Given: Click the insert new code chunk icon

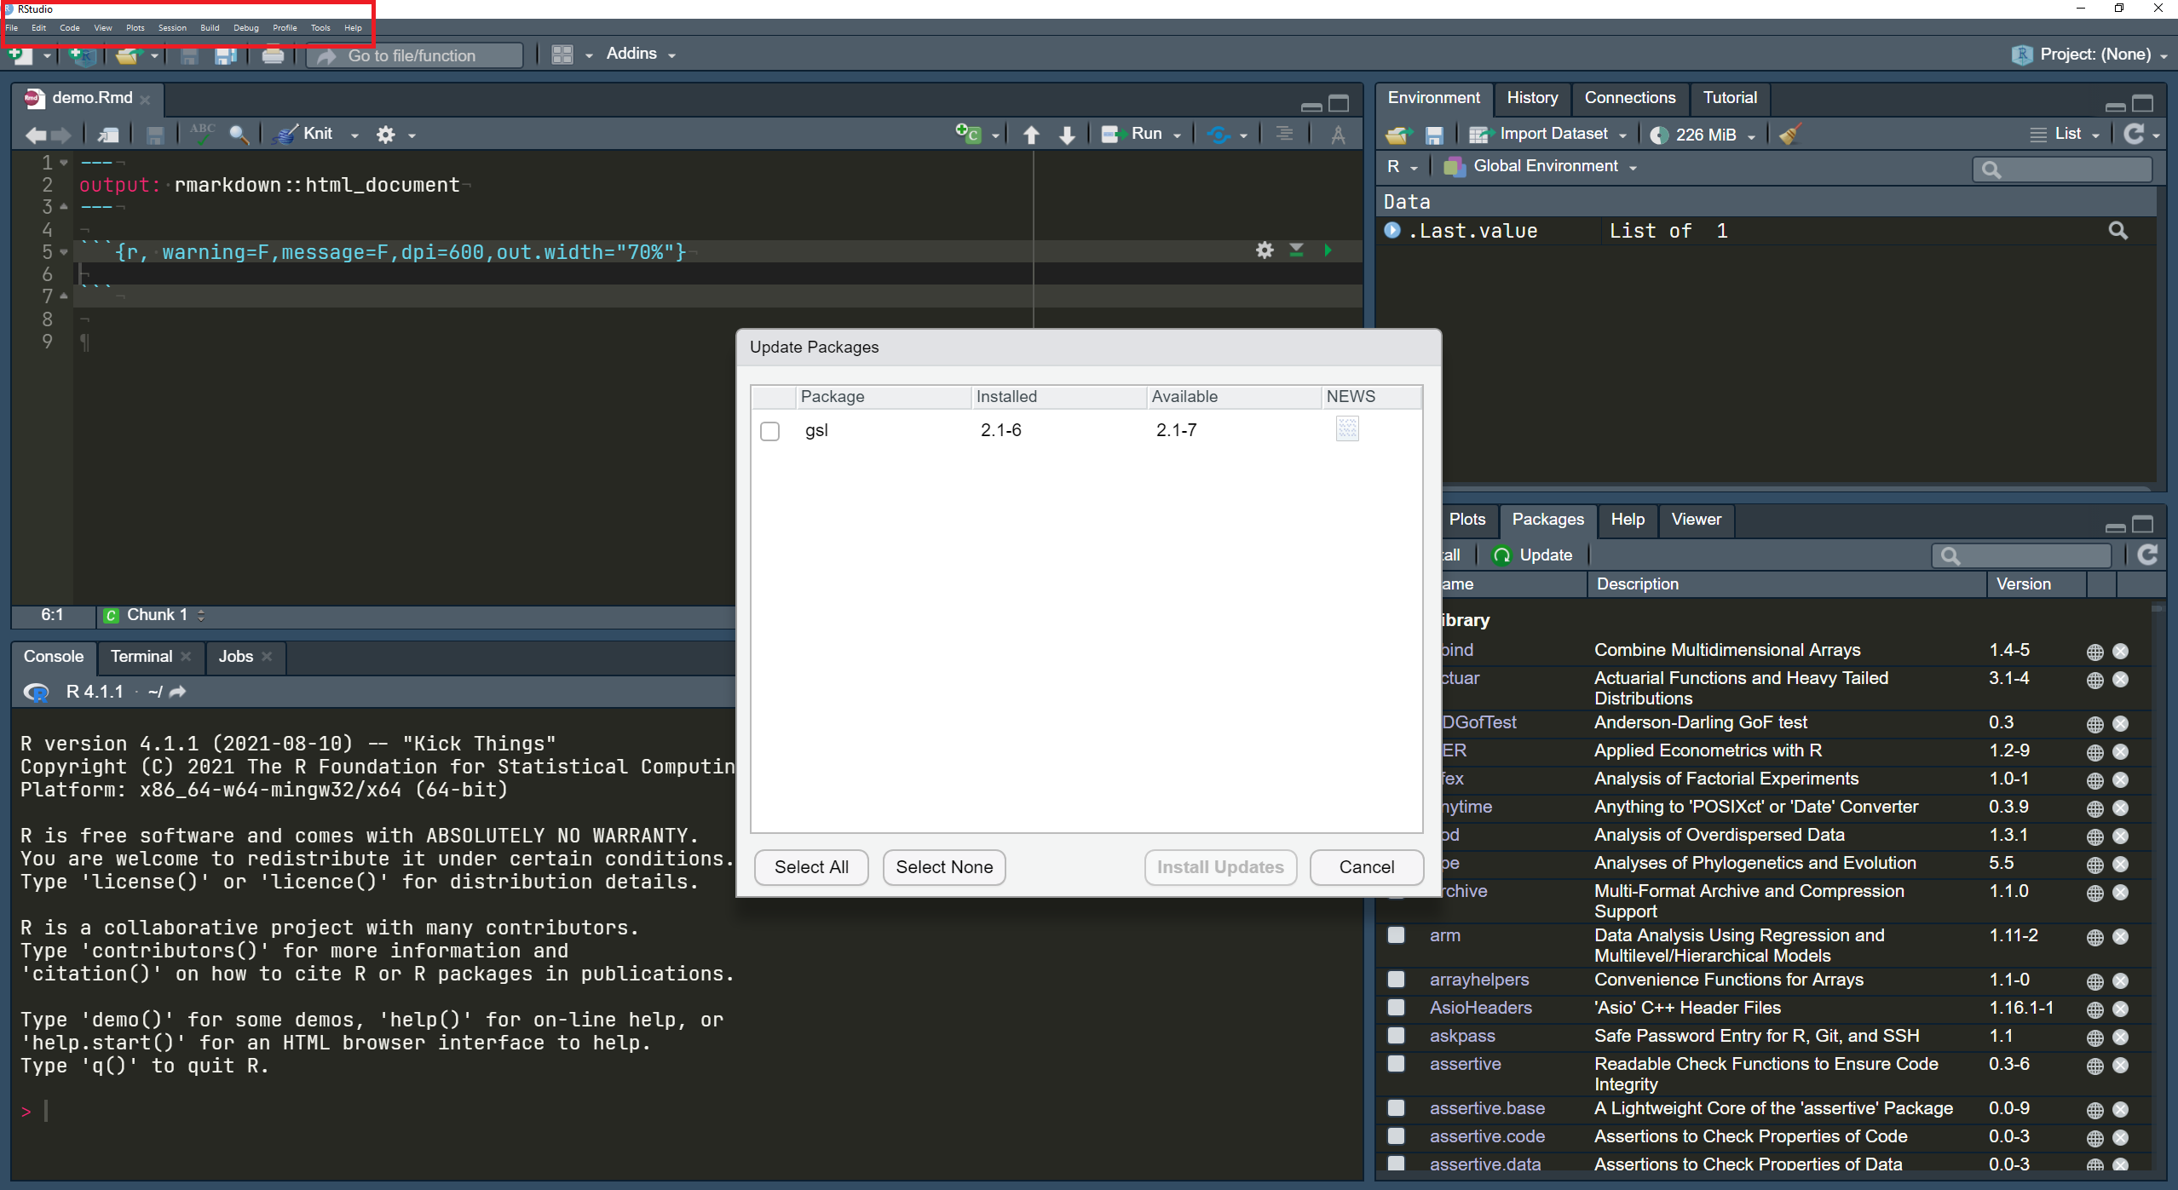Looking at the screenshot, I should 968,135.
